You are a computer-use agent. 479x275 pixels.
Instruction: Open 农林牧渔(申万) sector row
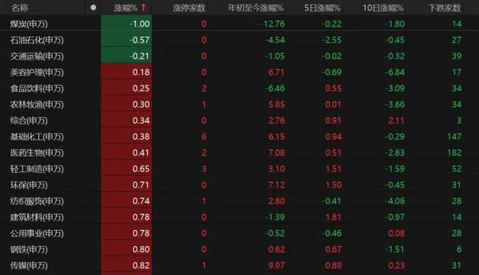coord(37,104)
